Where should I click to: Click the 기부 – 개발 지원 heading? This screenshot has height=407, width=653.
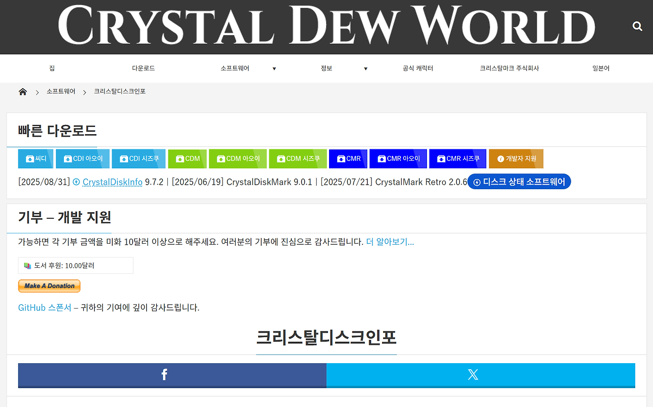(65, 217)
